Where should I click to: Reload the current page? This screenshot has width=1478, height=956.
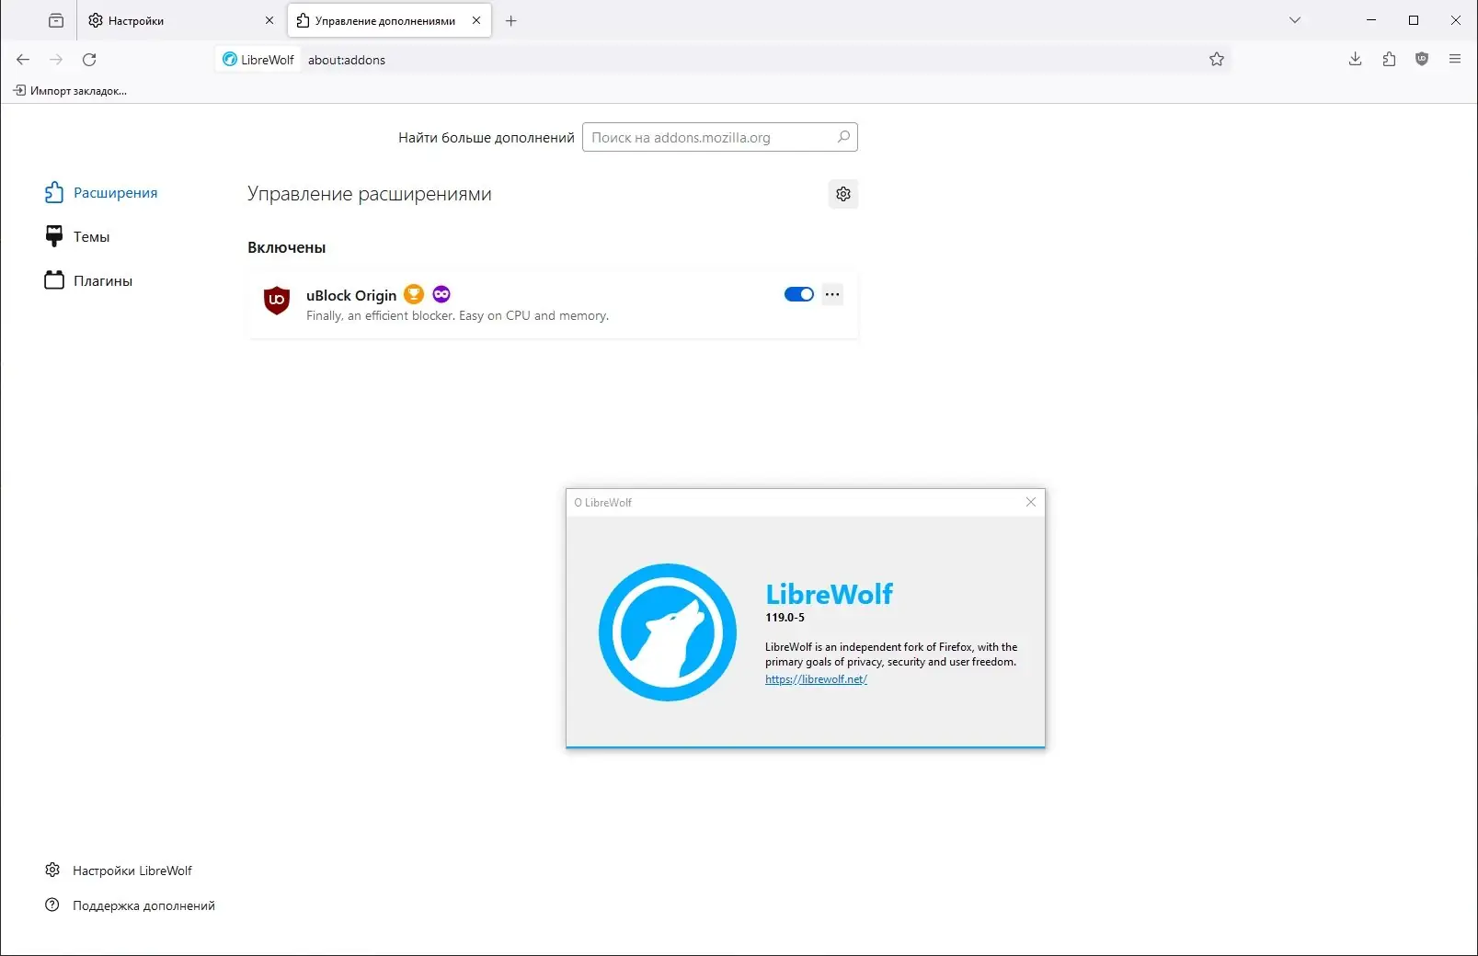pos(89,60)
